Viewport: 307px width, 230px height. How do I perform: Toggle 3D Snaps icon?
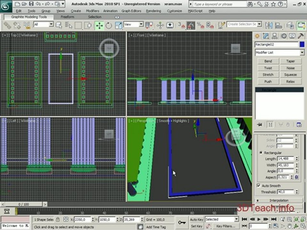pyautogui.click(x=182, y=26)
